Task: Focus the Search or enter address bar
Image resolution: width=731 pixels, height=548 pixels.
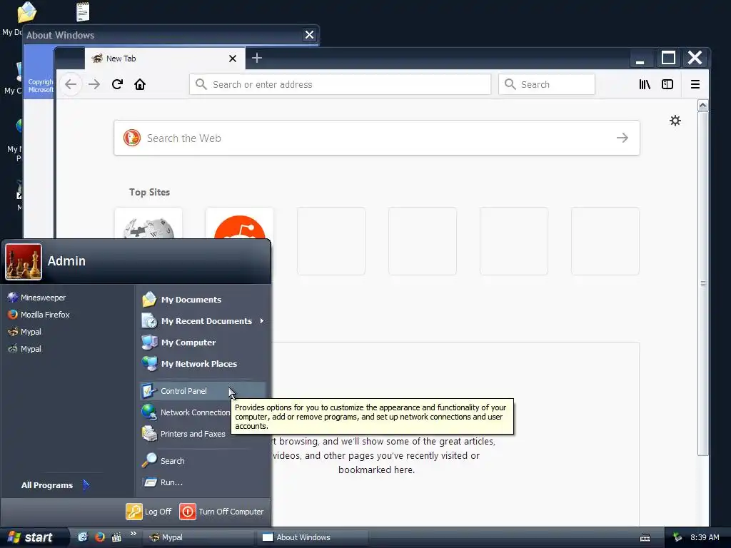Action: (340, 84)
